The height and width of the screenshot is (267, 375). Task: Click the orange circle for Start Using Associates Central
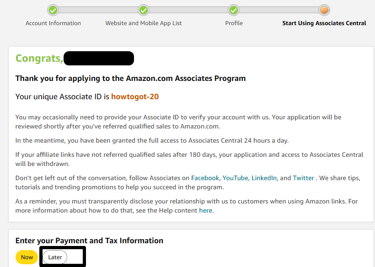point(324,10)
